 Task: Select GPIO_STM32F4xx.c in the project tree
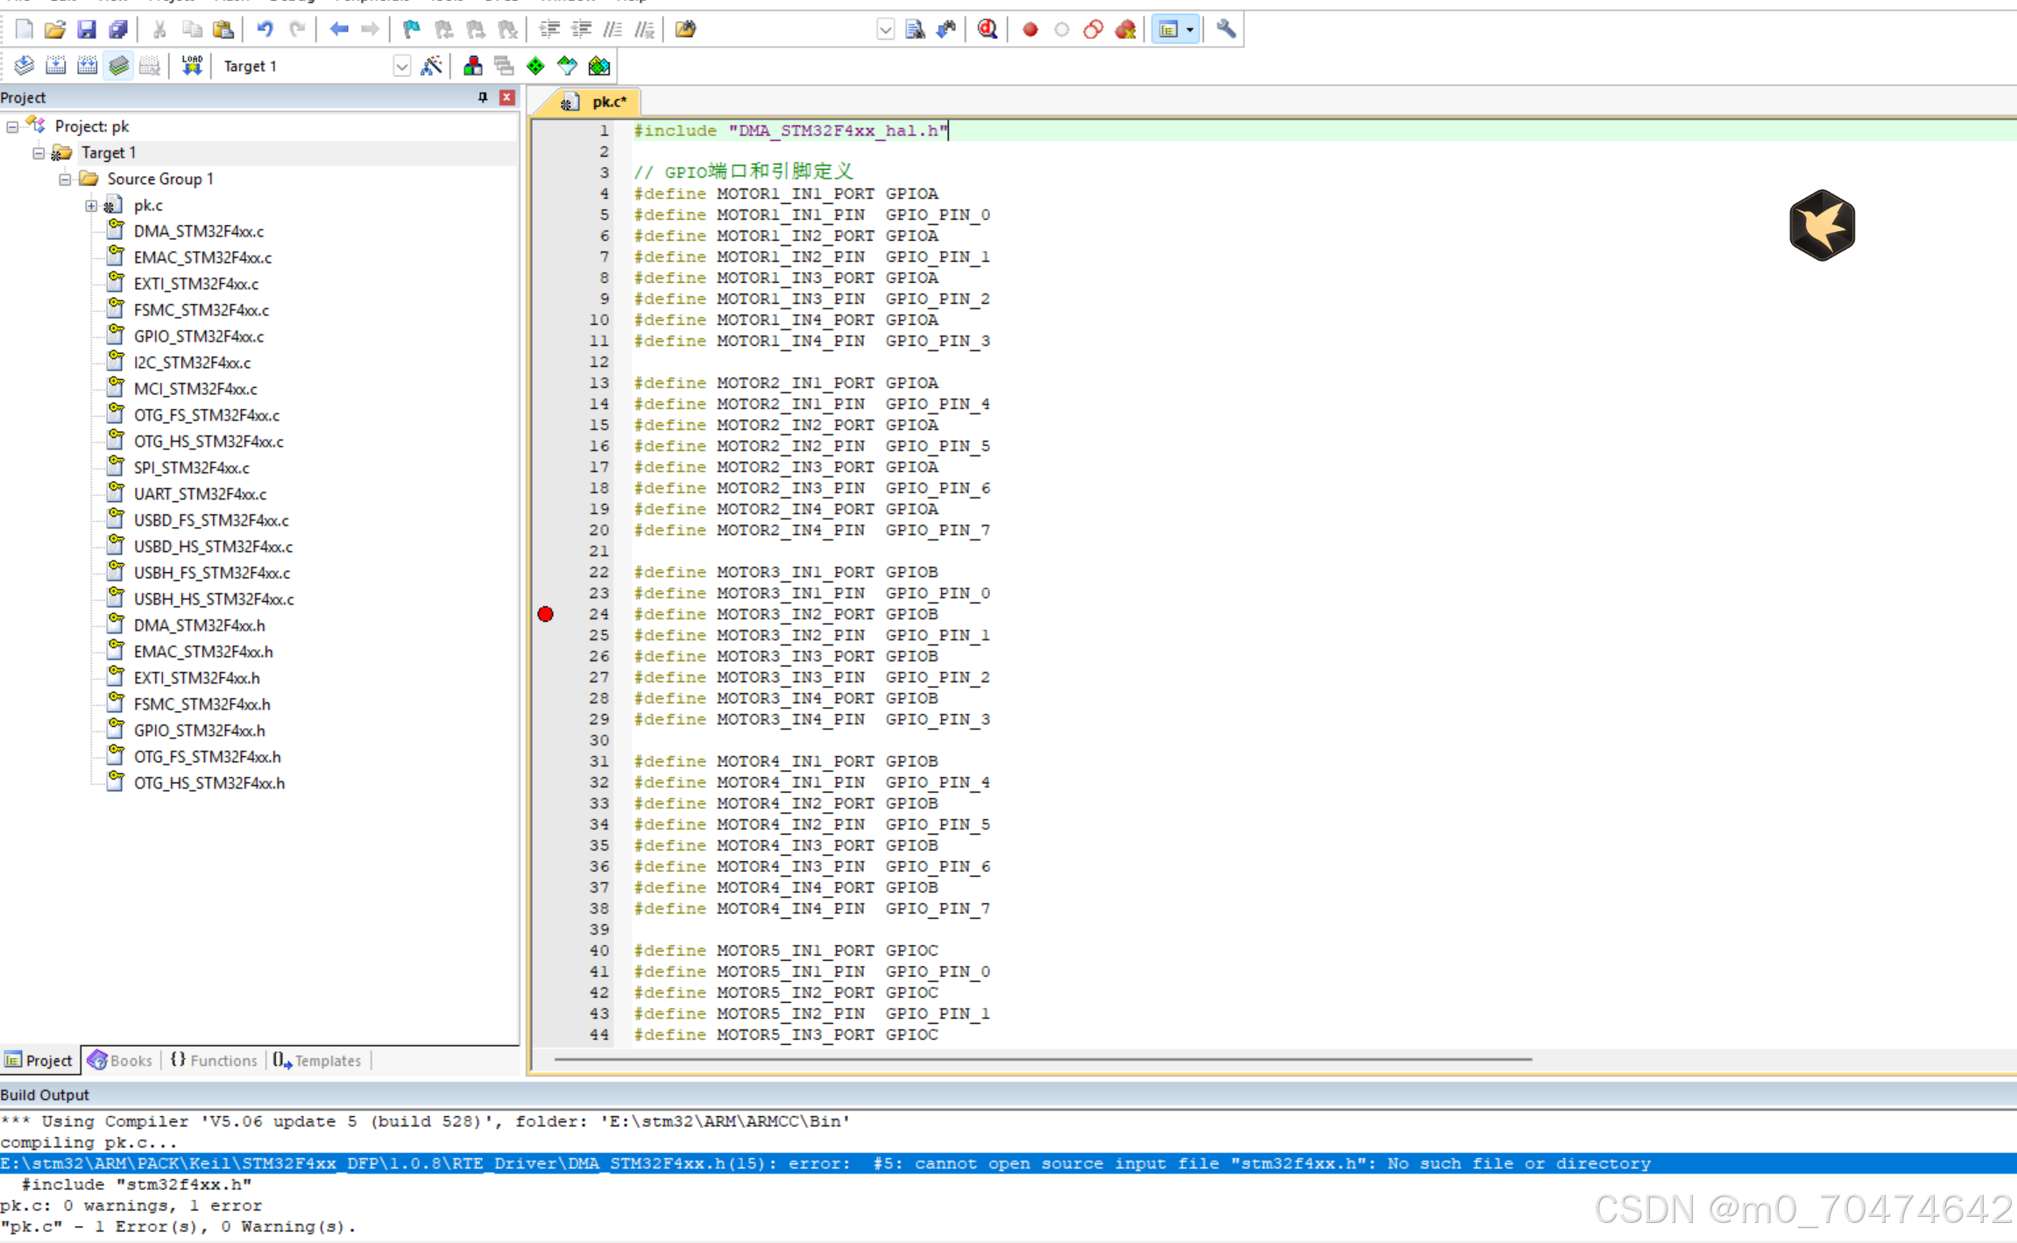(x=198, y=336)
